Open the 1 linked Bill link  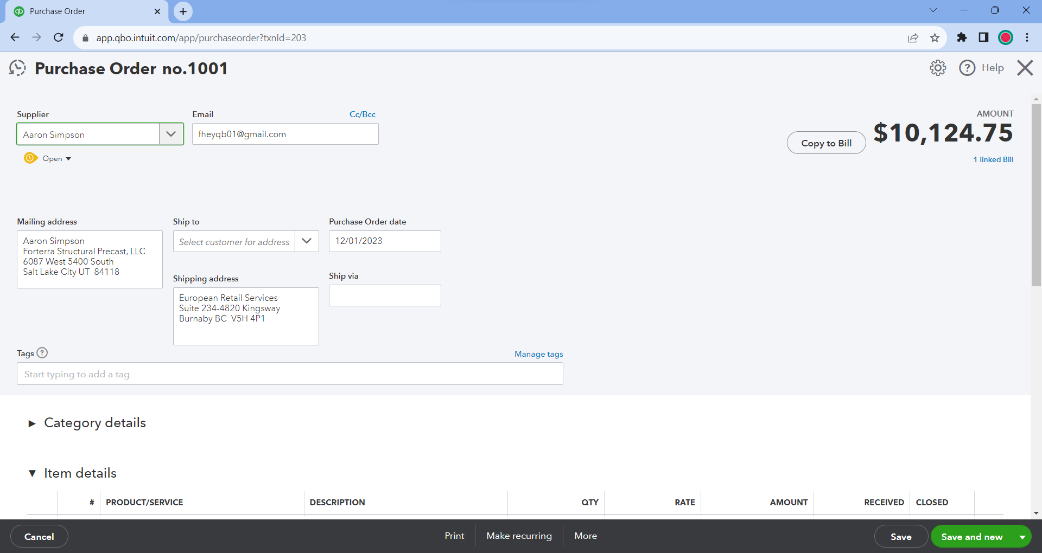993,159
